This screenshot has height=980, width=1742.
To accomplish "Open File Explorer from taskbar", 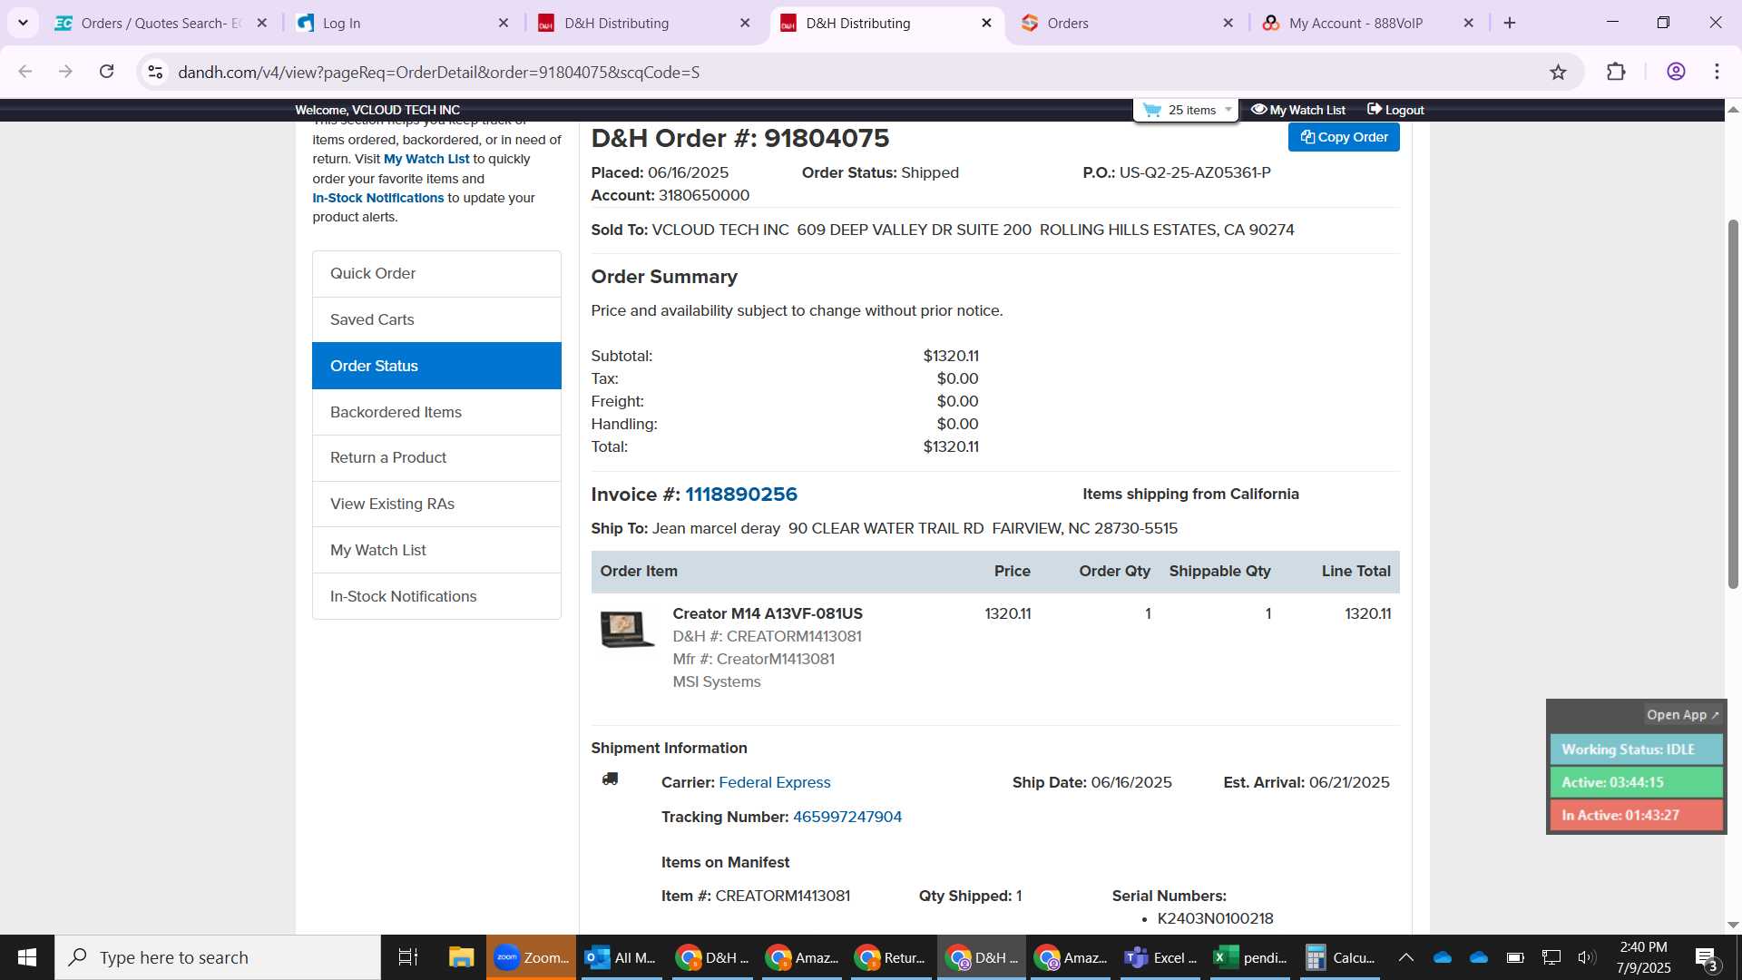I will tap(461, 957).
